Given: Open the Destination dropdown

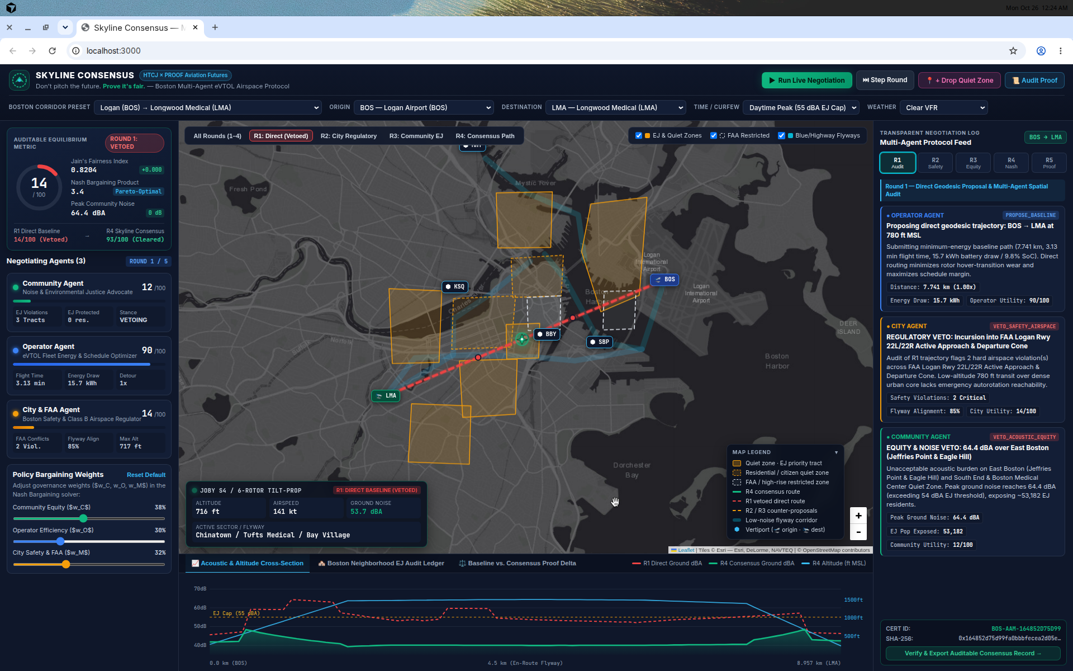Looking at the screenshot, I should pyautogui.click(x=616, y=108).
